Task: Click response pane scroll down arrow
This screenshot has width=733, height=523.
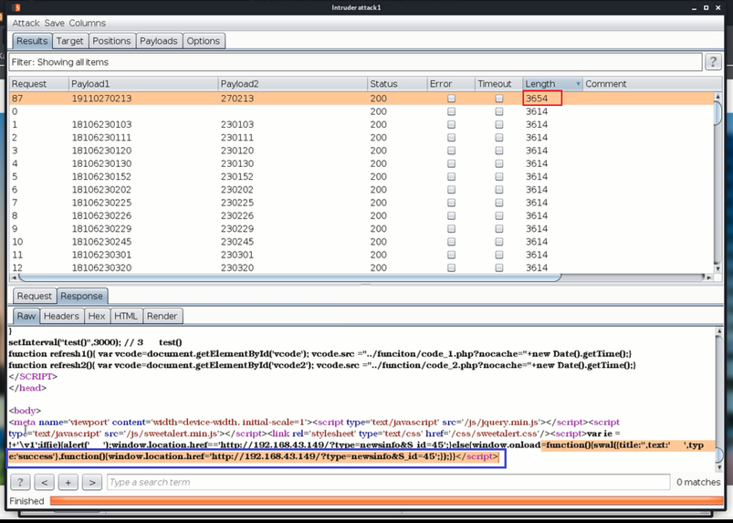Action: click(719, 468)
